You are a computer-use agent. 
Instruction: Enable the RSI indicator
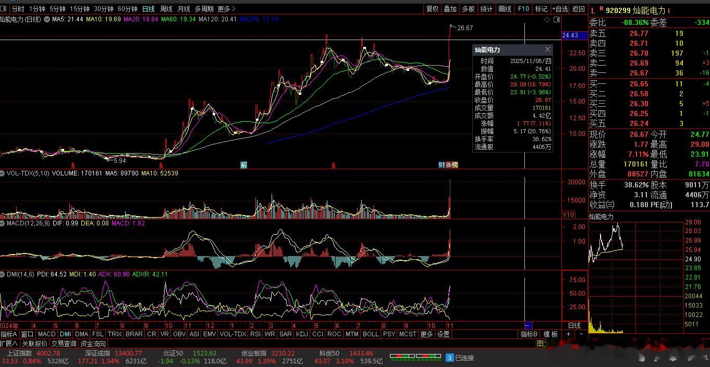pos(255,334)
